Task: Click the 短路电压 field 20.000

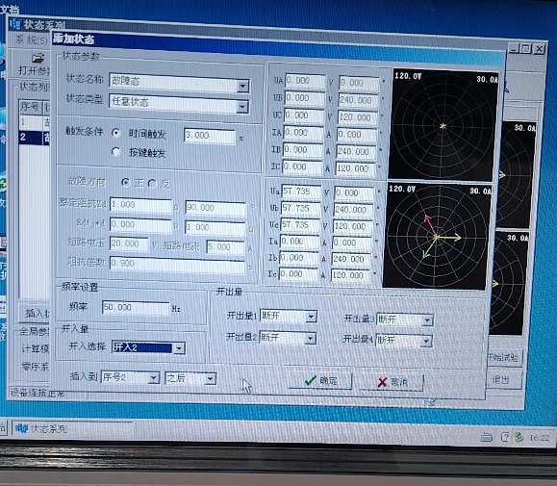Action: [129, 244]
